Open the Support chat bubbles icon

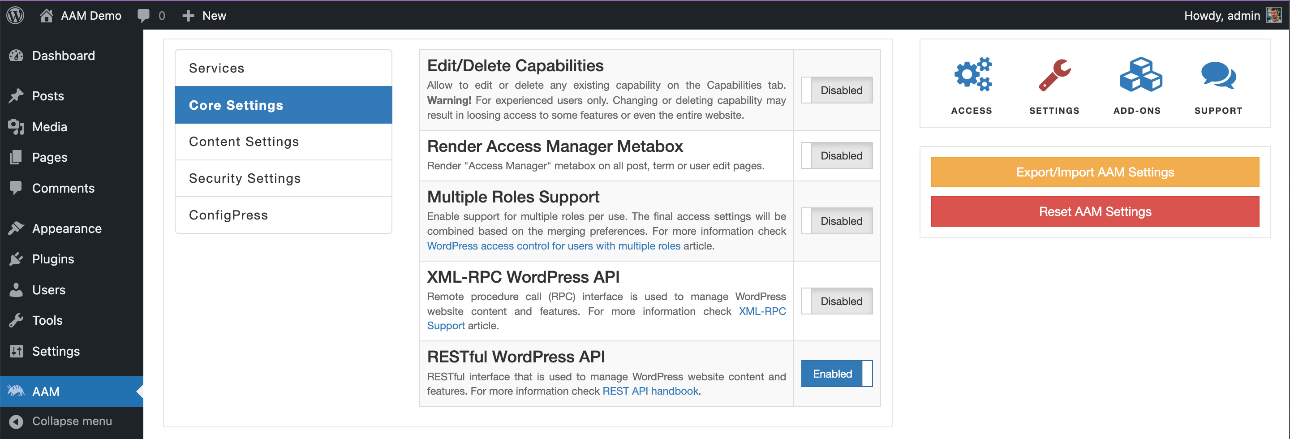pos(1218,75)
